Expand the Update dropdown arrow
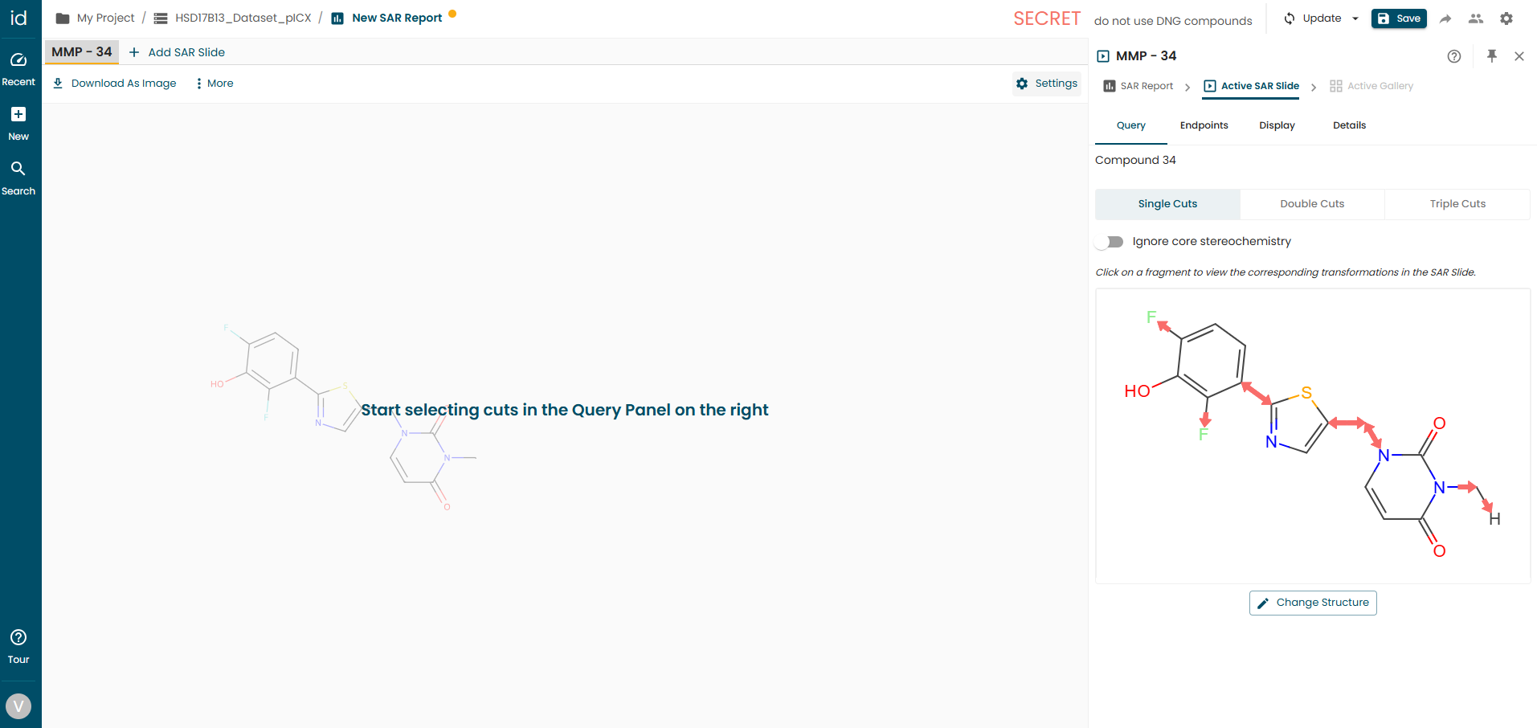1537x728 pixels. pyautogui.click(x=1355, y=18)
